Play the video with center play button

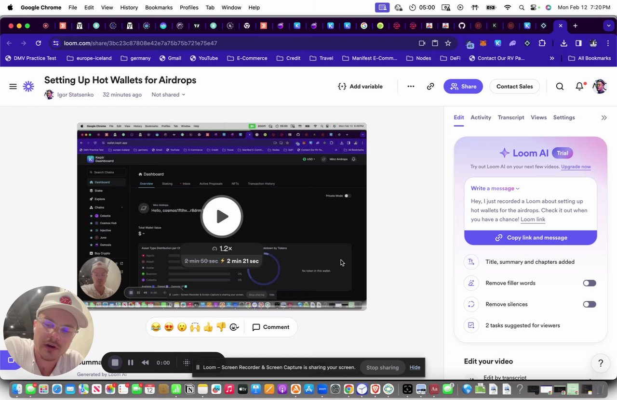click(222, 216)
